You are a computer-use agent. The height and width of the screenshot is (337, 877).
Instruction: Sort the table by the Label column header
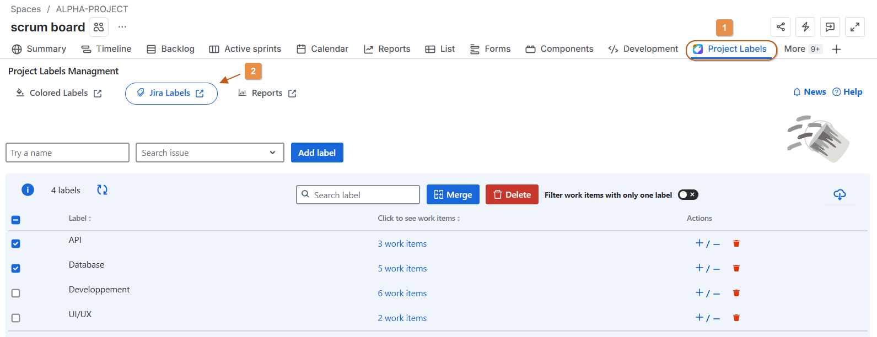80,218
